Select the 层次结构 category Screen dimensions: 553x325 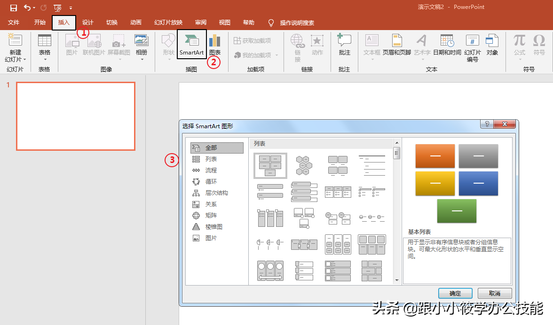217,193
